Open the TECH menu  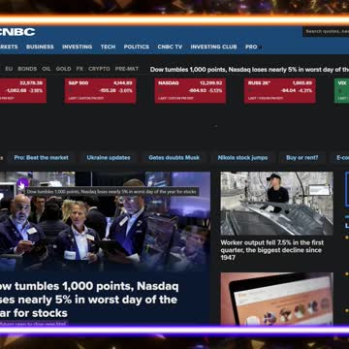tap(108, 47)
